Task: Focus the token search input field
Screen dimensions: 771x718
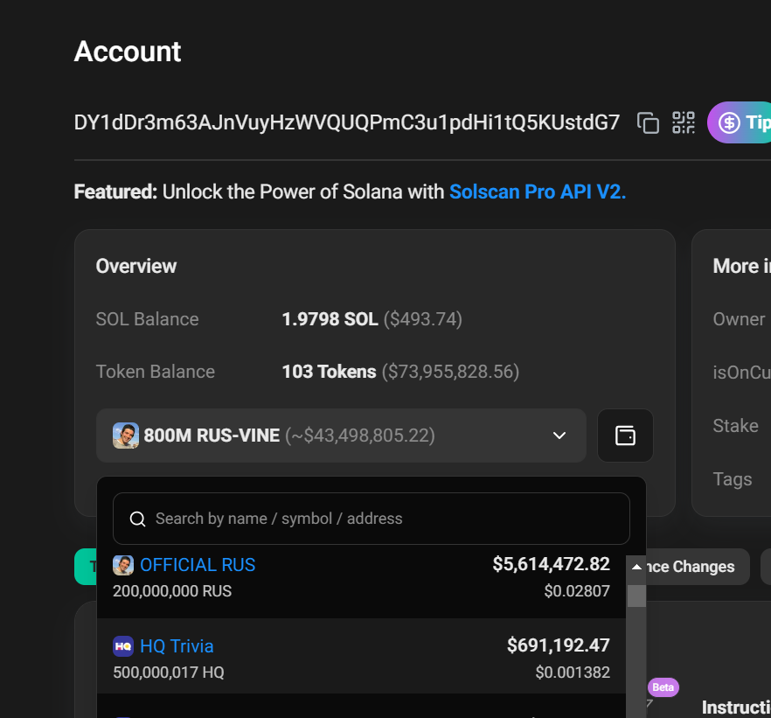Action: (372, 519)
